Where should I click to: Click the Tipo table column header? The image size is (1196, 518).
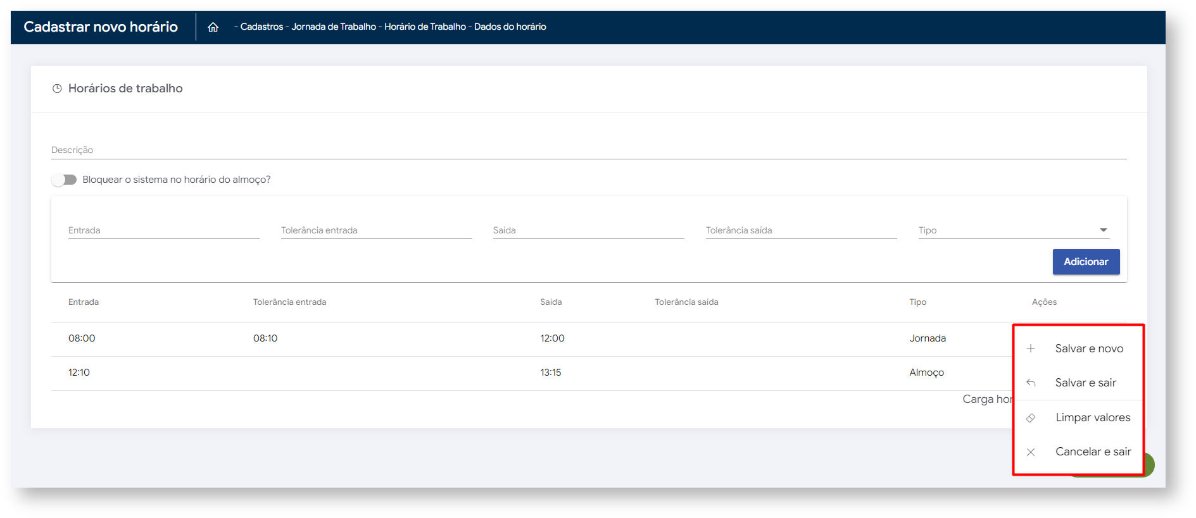pos(917,302)
